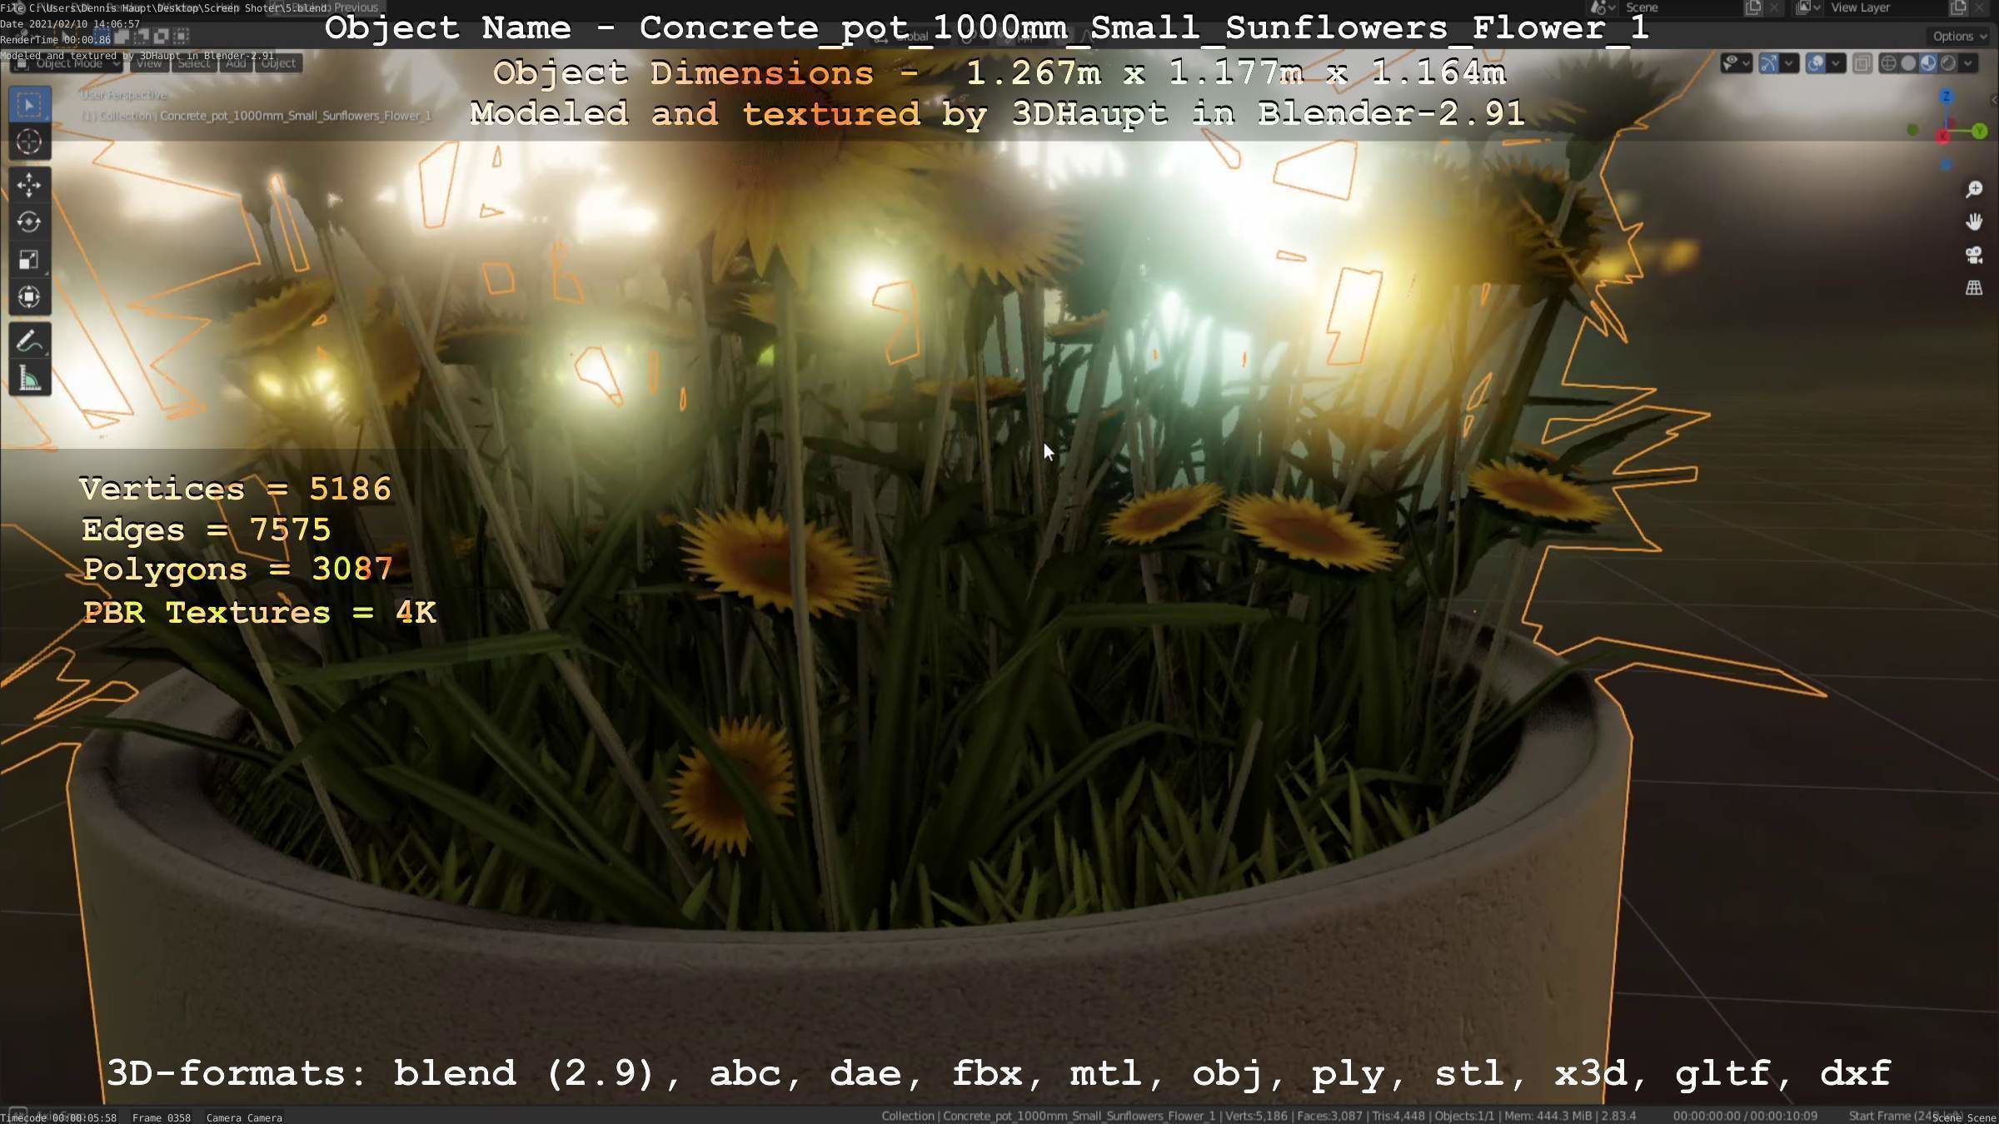The width and height of the screenshot is (1999, 1124).
Task: Click the pan hand navigation icon
Action: 1974,222
